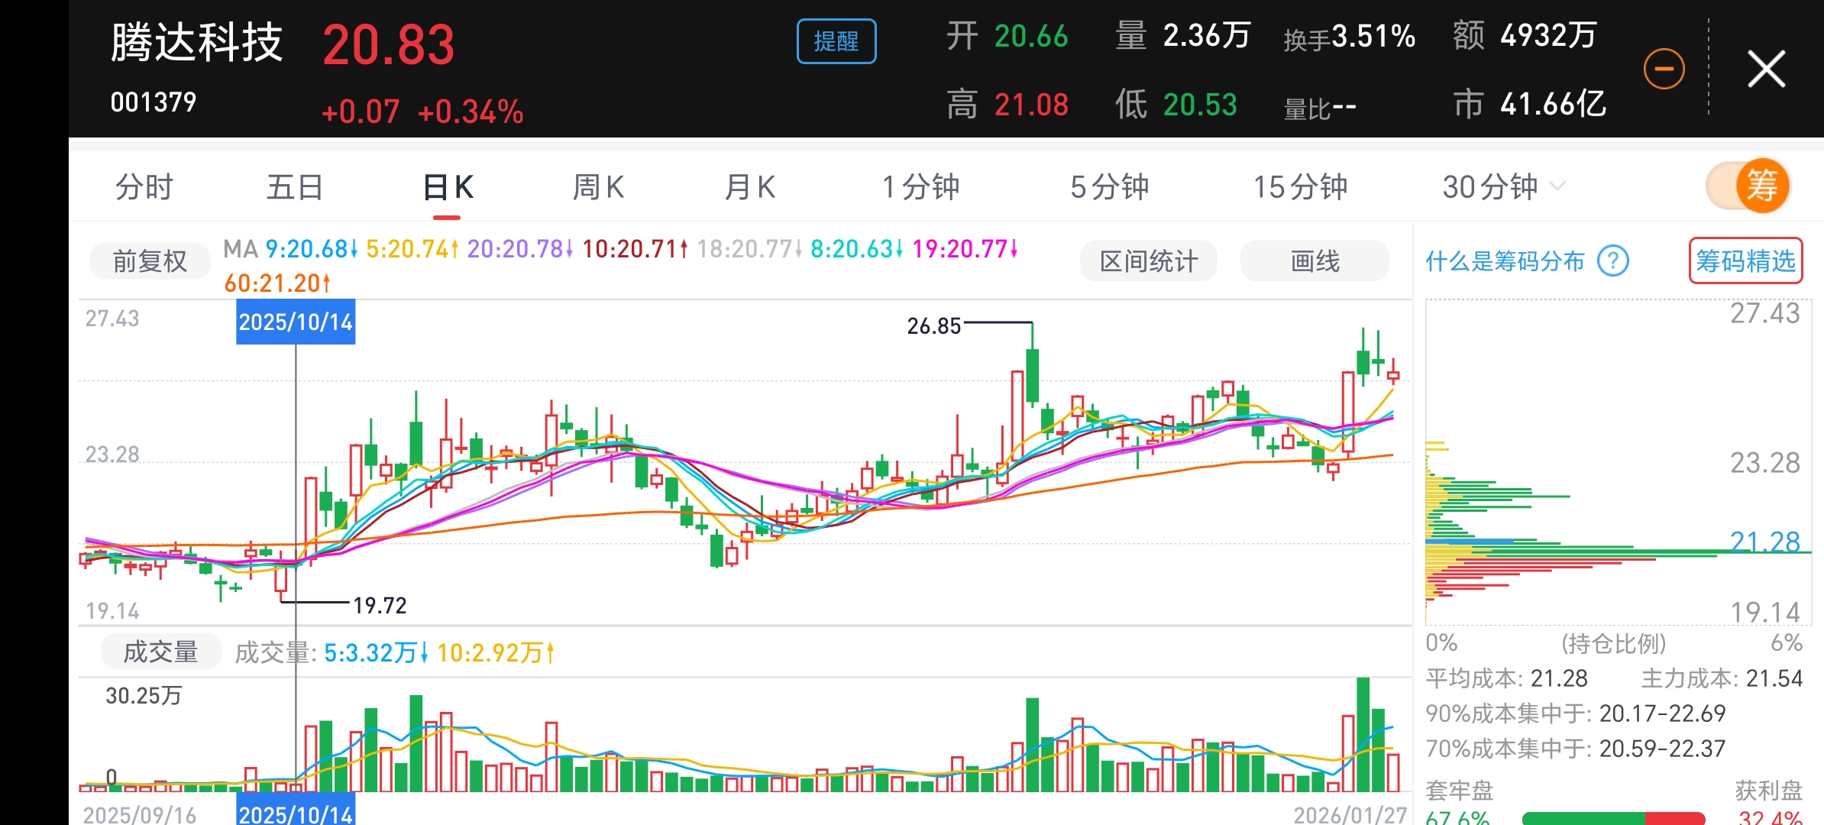Screen dimensions: 1824x825
Task: Click the 区间统计 button
Action: click(1148, 261)
